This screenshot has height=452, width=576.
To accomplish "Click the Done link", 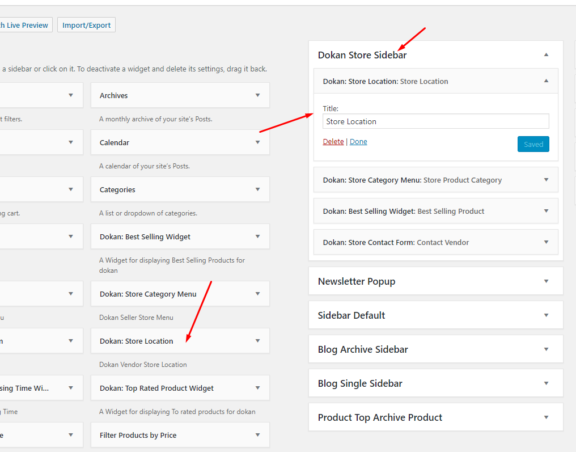I will (x=358, y=141).
